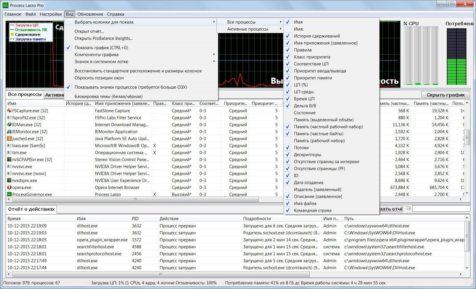Click the '% CPU' core load bars
The image size is (476, 289).
pyautogui.click(x=421, y=56)
